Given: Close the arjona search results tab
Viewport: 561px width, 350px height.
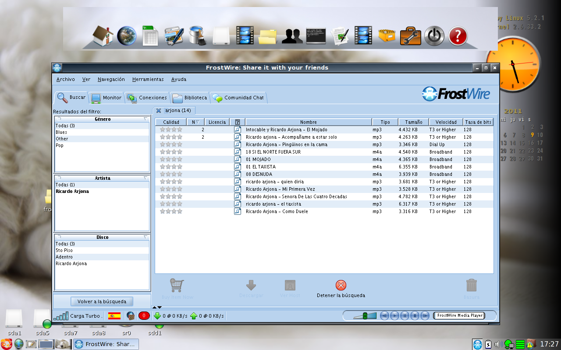Looking at the screenshot, I should [159, 111].
